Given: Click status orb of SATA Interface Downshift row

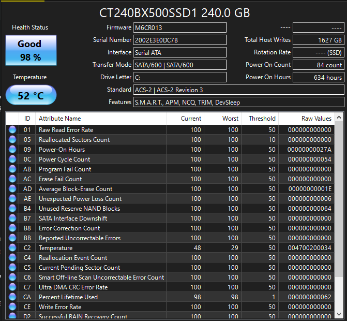Looking at the screenshot, I should point(12,218).
